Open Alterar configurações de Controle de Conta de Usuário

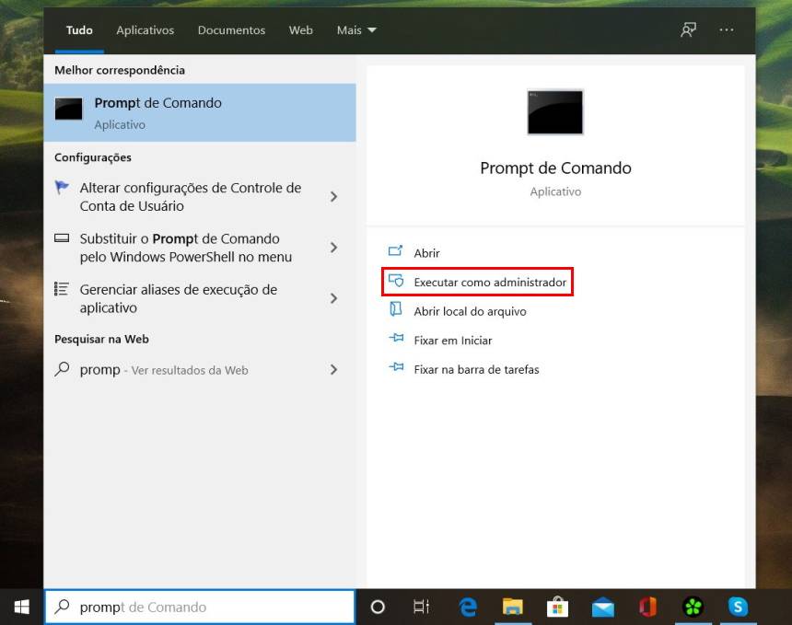coord(191,197)
